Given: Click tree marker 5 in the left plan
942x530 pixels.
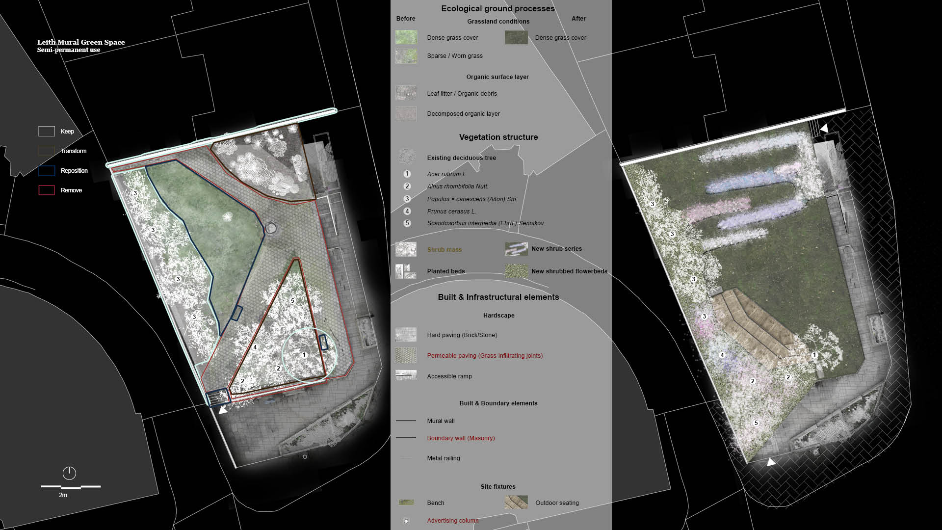Looking at the screenshot, I should coord(292,300).
